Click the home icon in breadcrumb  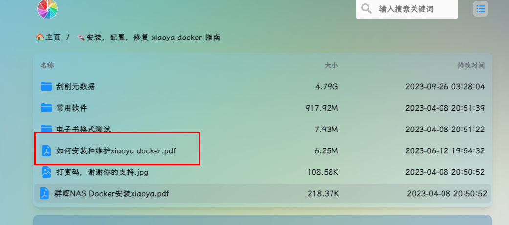[40, 37]
